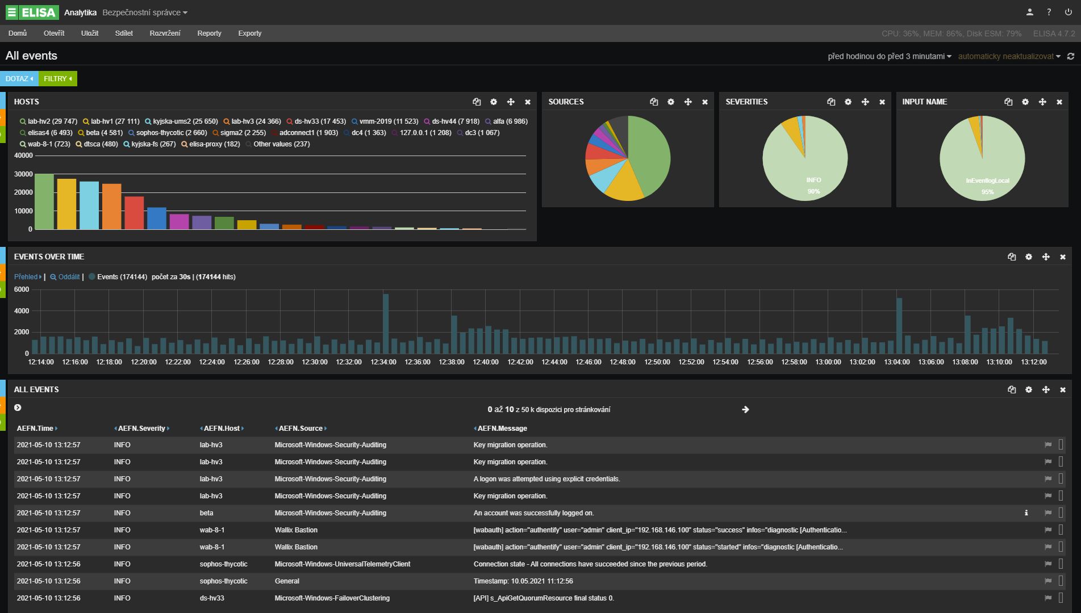Open the ELISA hamburger main menu
Viewport: 1081px width, 613px height.
(11, 12)
